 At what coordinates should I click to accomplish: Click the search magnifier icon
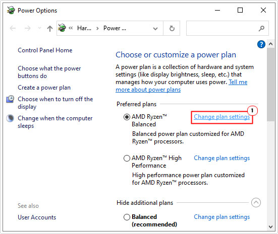coord(261,28)
